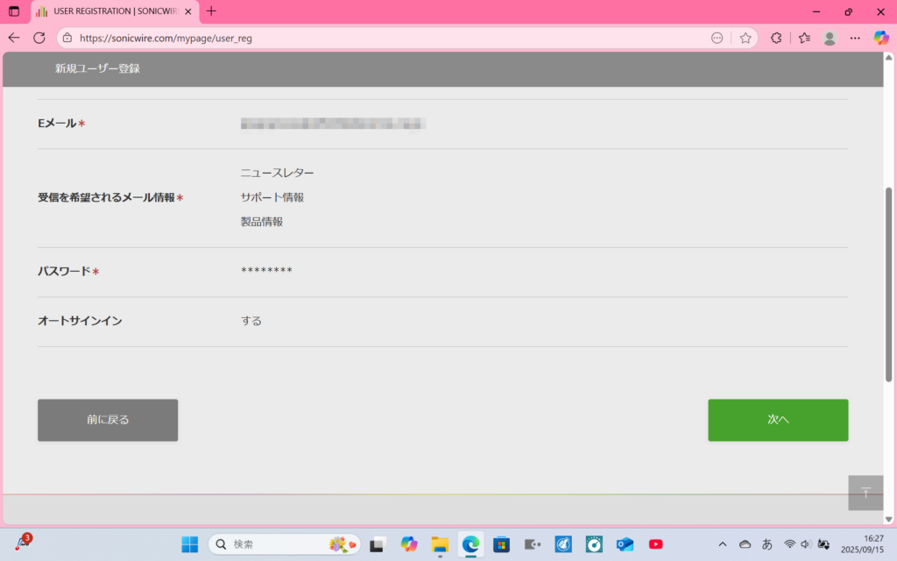Open the Copilot icon in Edge toolbar
Screen dimensions: 897x561
[x=881, y=38]
